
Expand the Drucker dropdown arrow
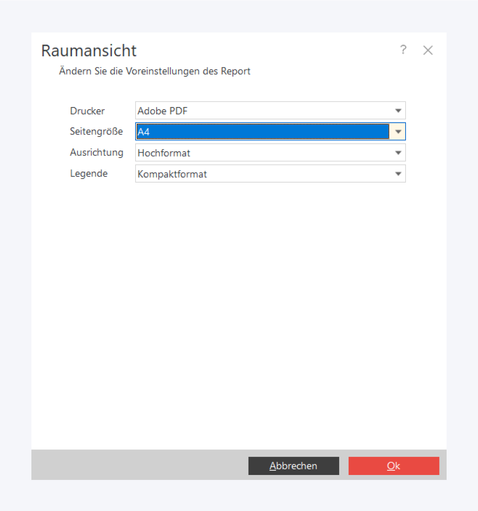coord(398,111)
